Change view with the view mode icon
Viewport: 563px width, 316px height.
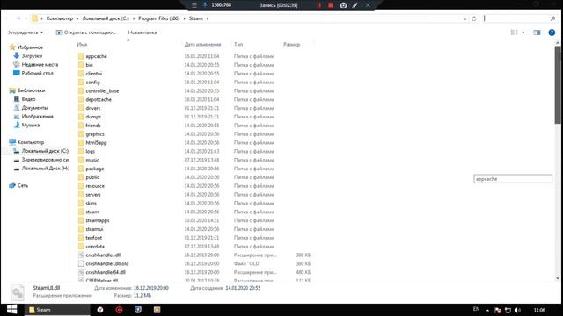[x=514, y=32]
